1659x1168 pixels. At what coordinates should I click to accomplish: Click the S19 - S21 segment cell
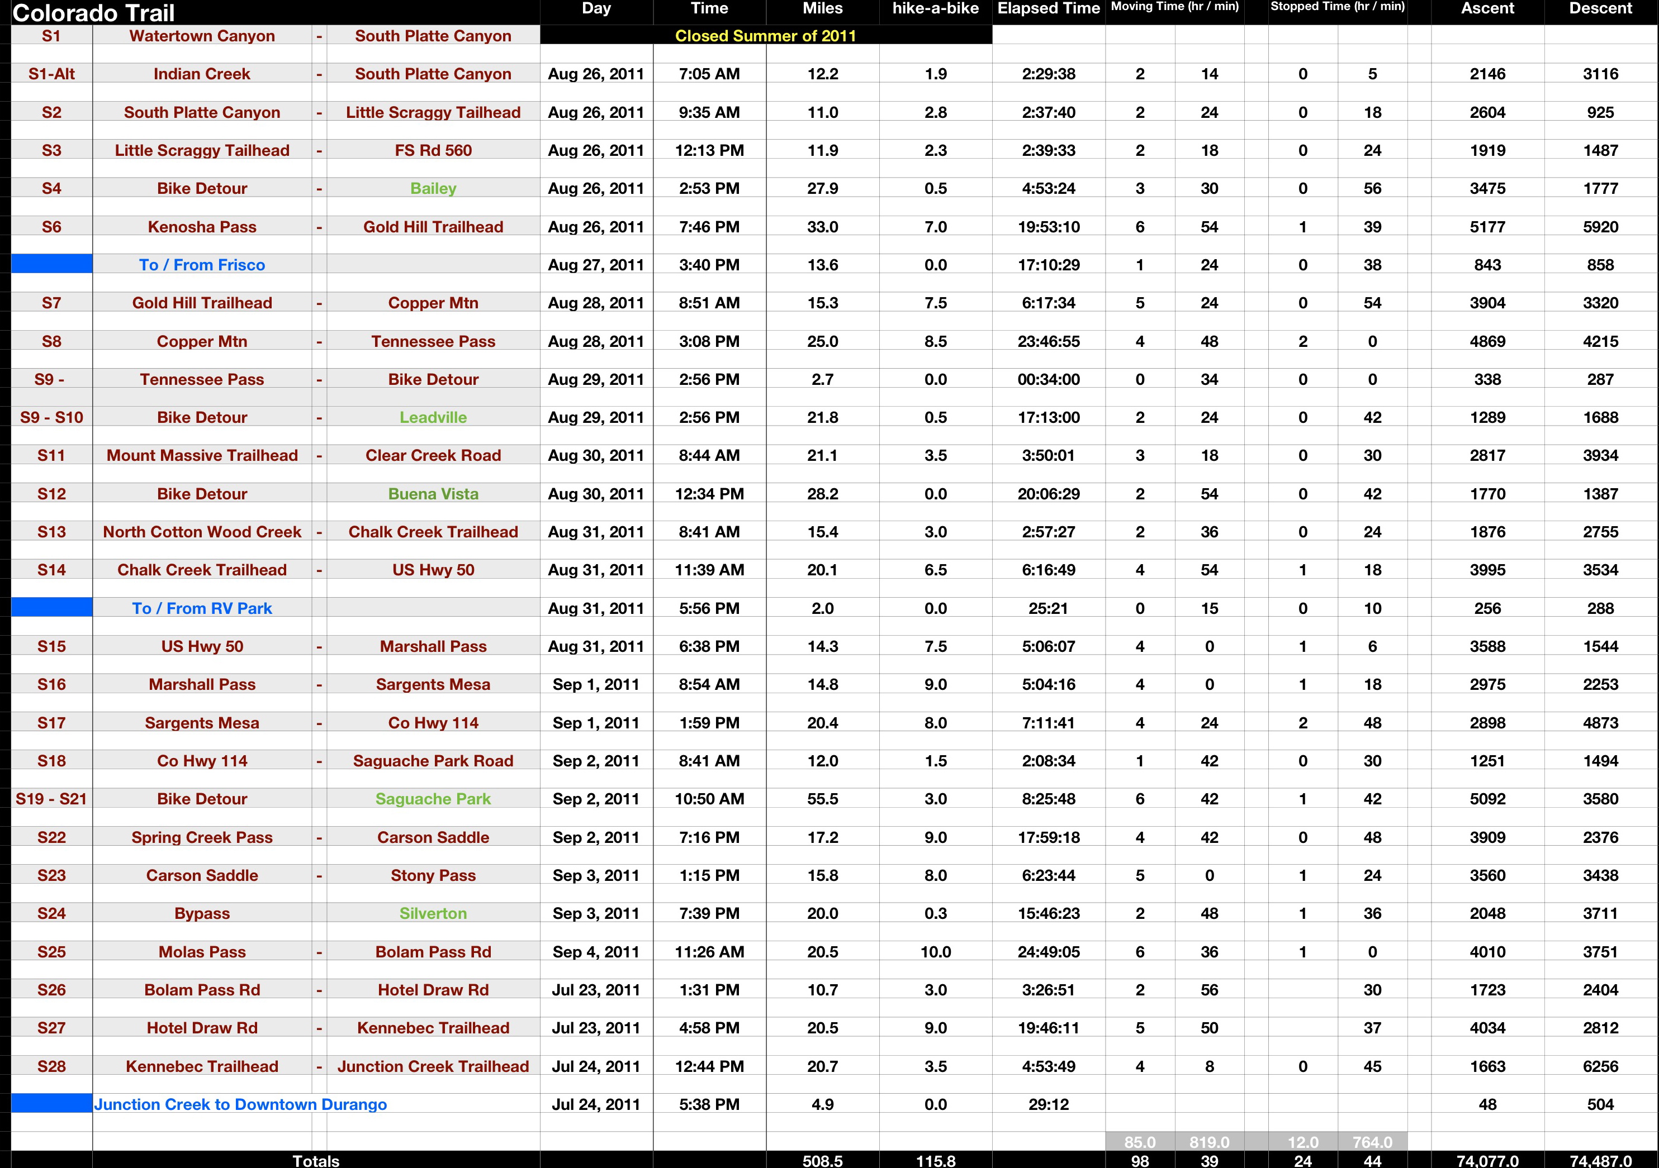point(51,799)
